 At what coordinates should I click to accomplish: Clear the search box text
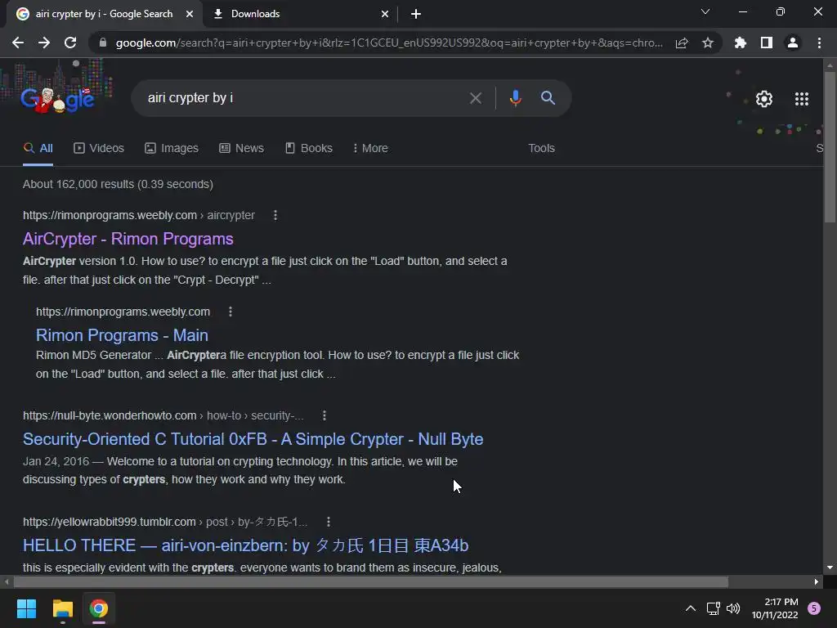click(476, 98)
